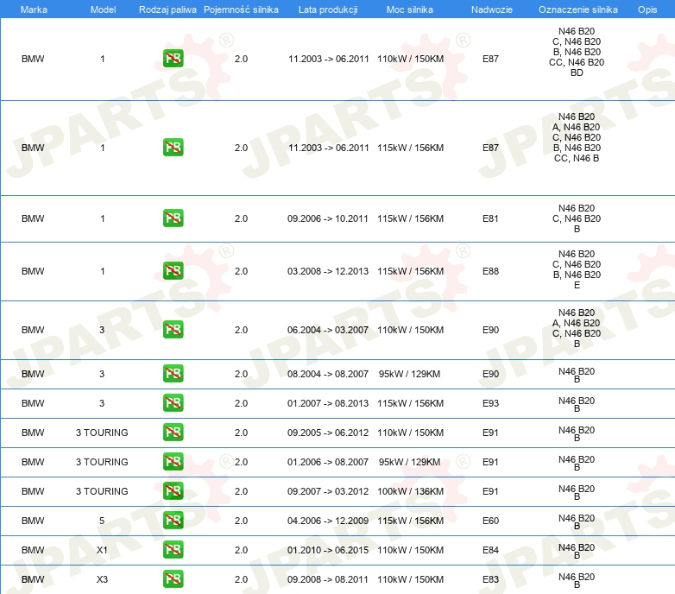The height and width of the screenshot is (594, 675).
Task: Click the Oznaczenie silnika column header
Action: pyautogui.click(x=577, y=9)
